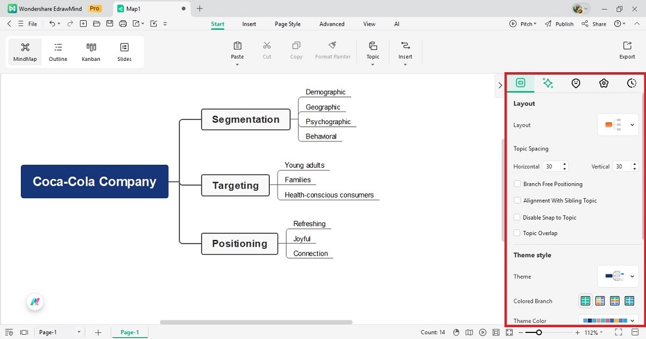This screenshot has width=646, height=339.
Task: Click the Cut scissors icon
Action: coord(267,45)
